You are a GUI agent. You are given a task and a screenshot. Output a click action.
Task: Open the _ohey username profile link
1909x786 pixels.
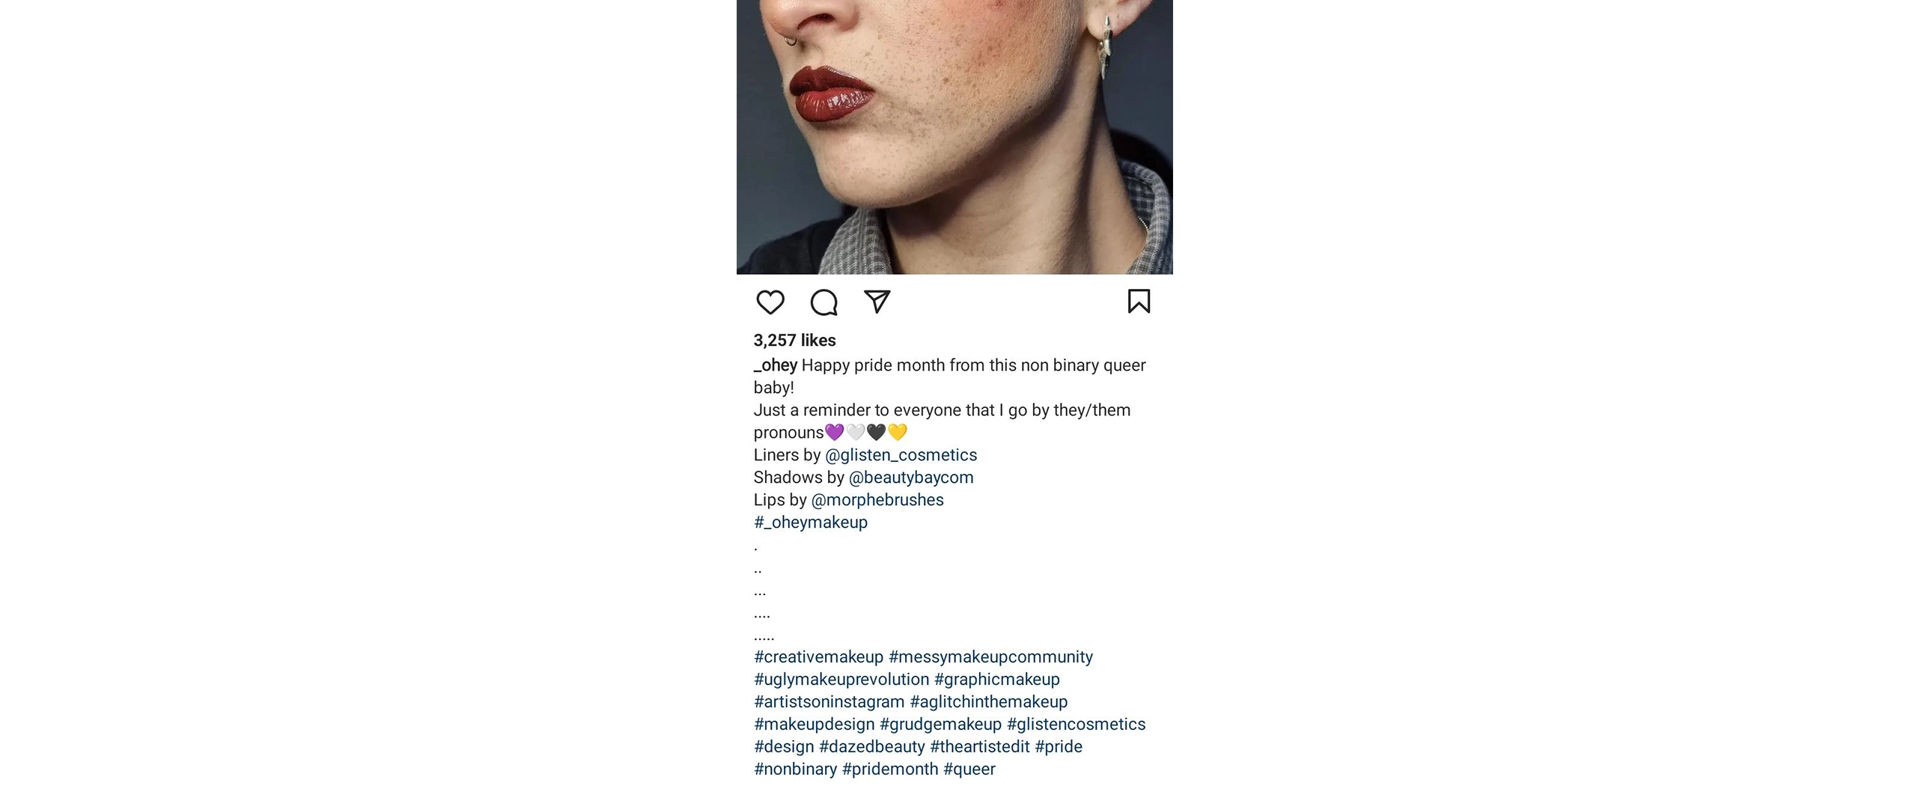tap(775, 365)
